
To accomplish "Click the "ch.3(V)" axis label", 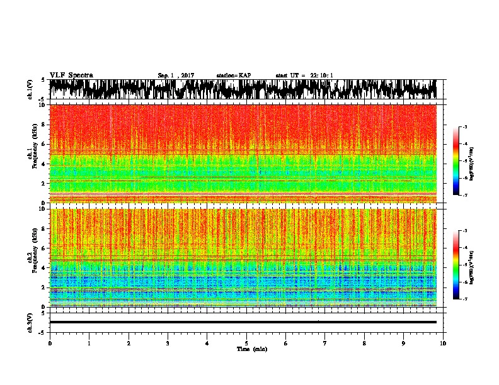I will coord(30,323).
